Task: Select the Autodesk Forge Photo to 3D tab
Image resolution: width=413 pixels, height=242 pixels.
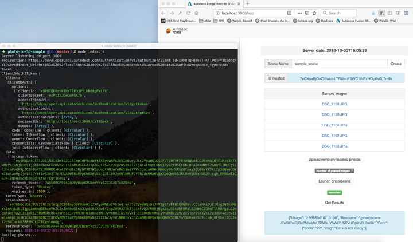Action: [213, 4]
